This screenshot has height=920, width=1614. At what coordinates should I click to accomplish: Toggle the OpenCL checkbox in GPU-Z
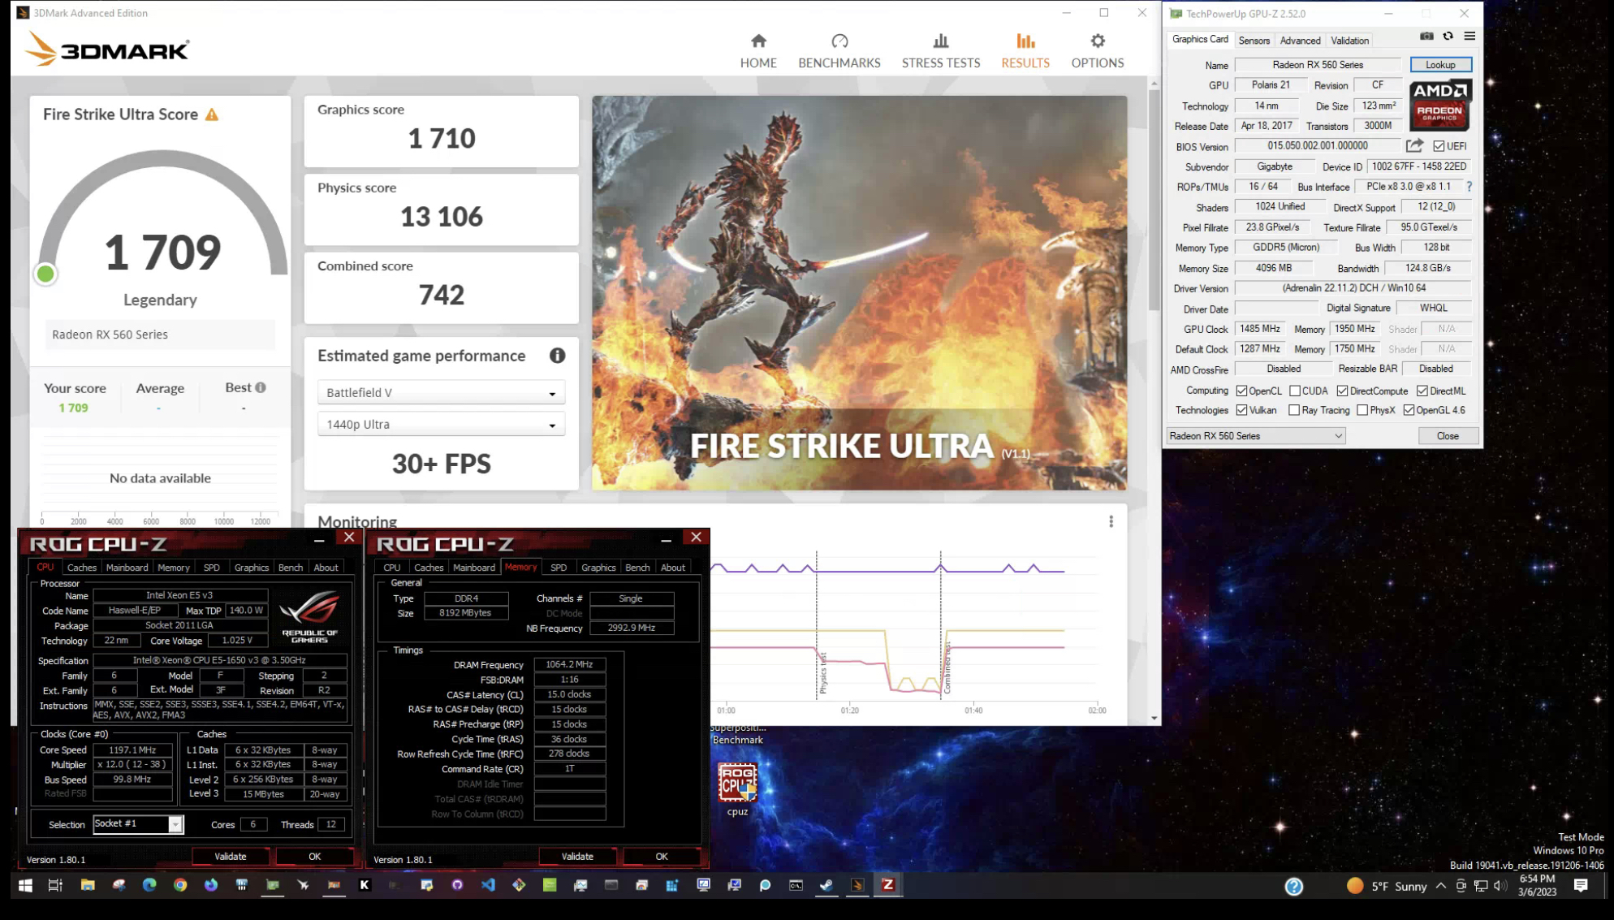[1241, 391]
